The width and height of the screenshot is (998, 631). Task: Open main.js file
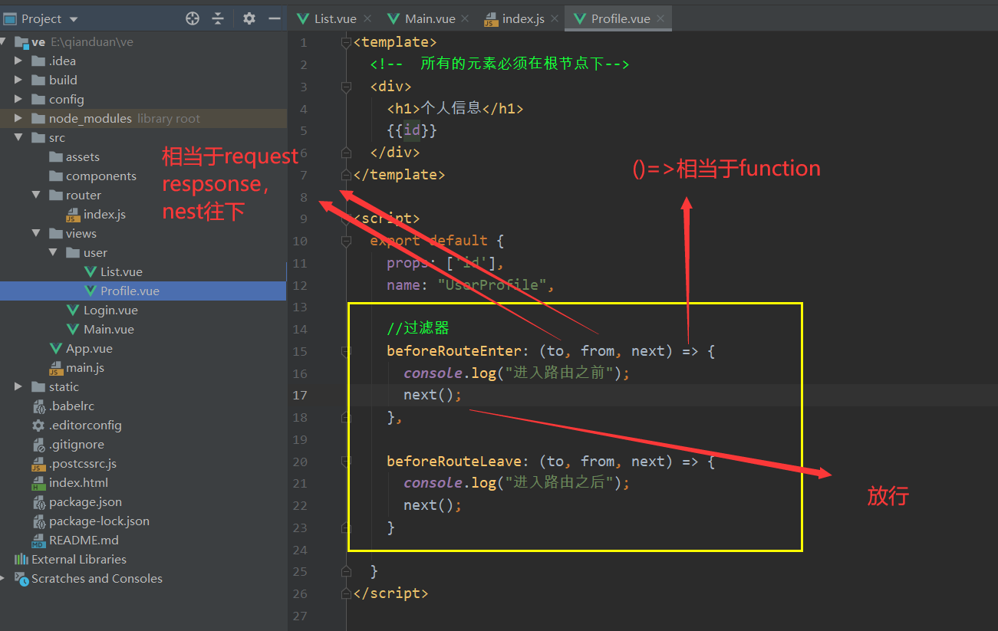(x=85, y=368)
